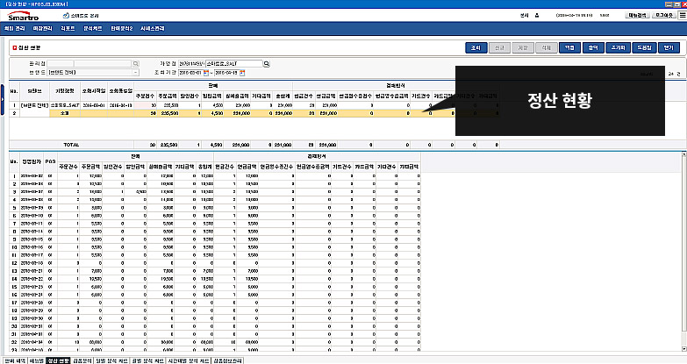Select the highlighted 소계 subtotal row
This screenshot has width=687, height=364.
(x=254, y=113)
